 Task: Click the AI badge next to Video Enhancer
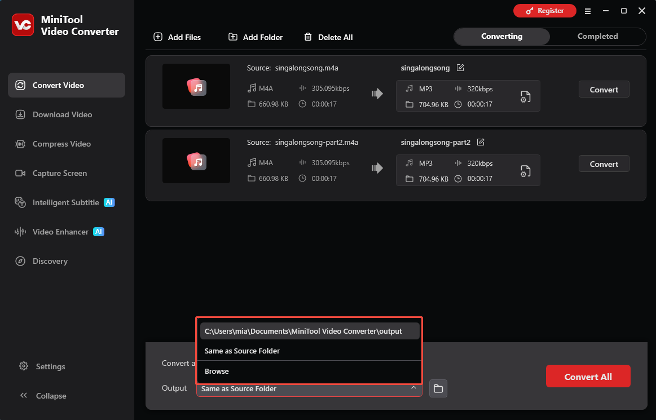coord(99,231)
